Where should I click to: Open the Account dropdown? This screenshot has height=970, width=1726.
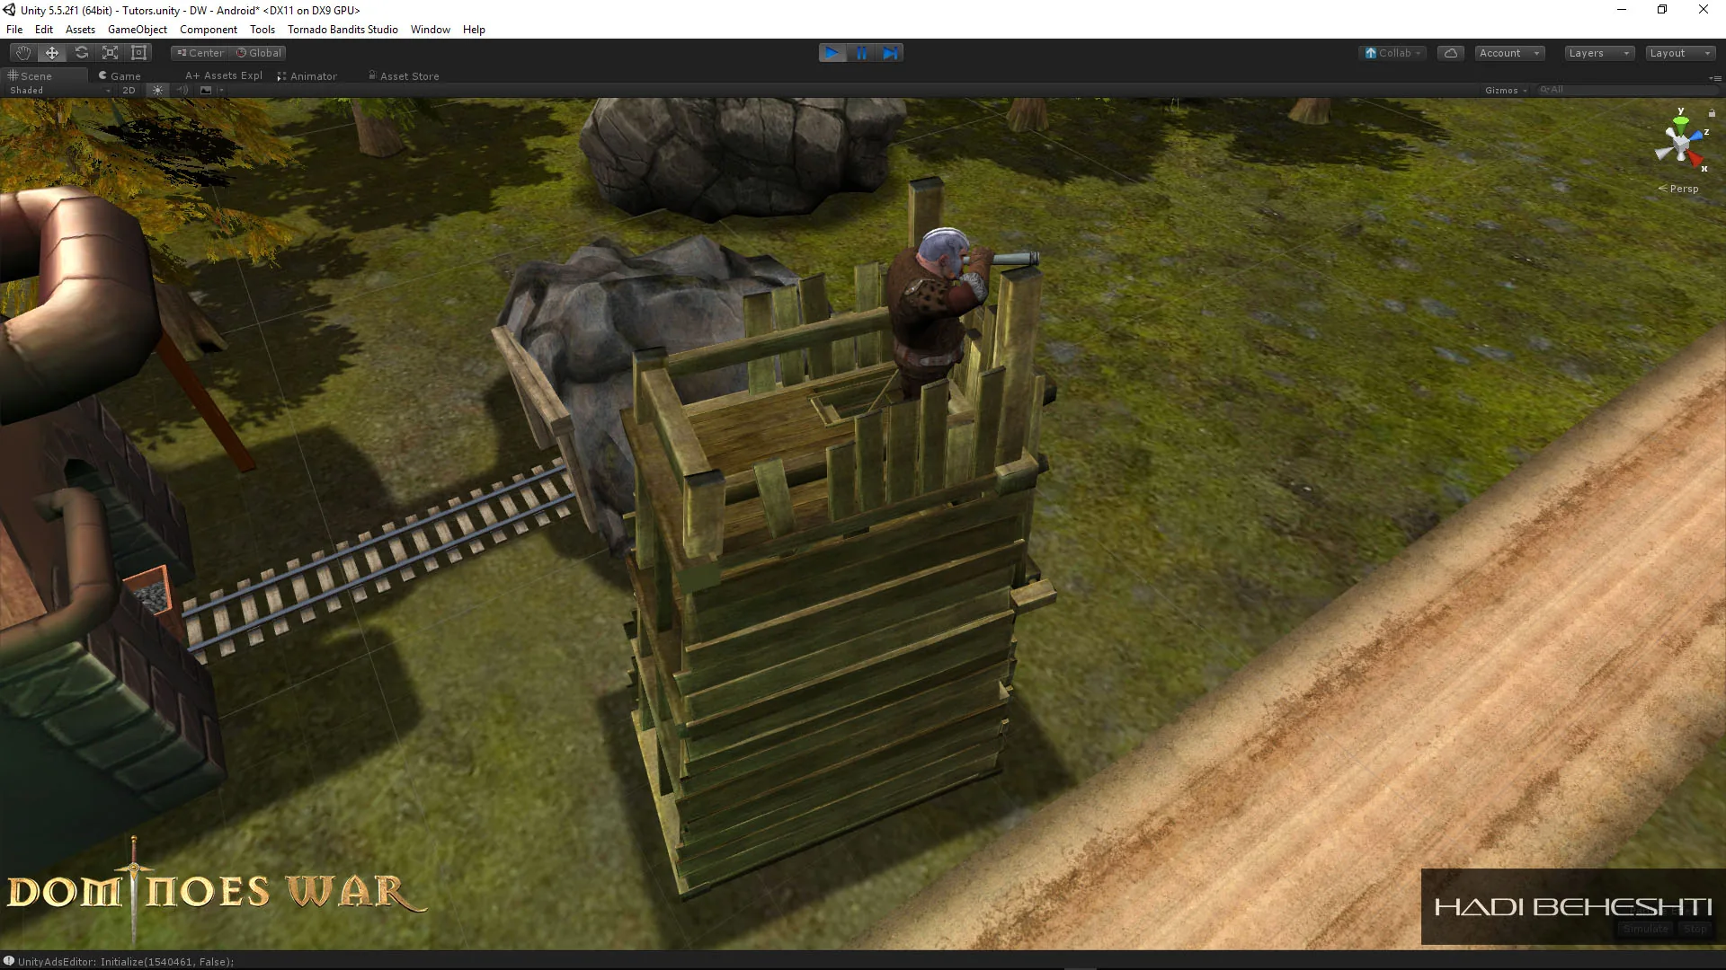point(1509,53)
